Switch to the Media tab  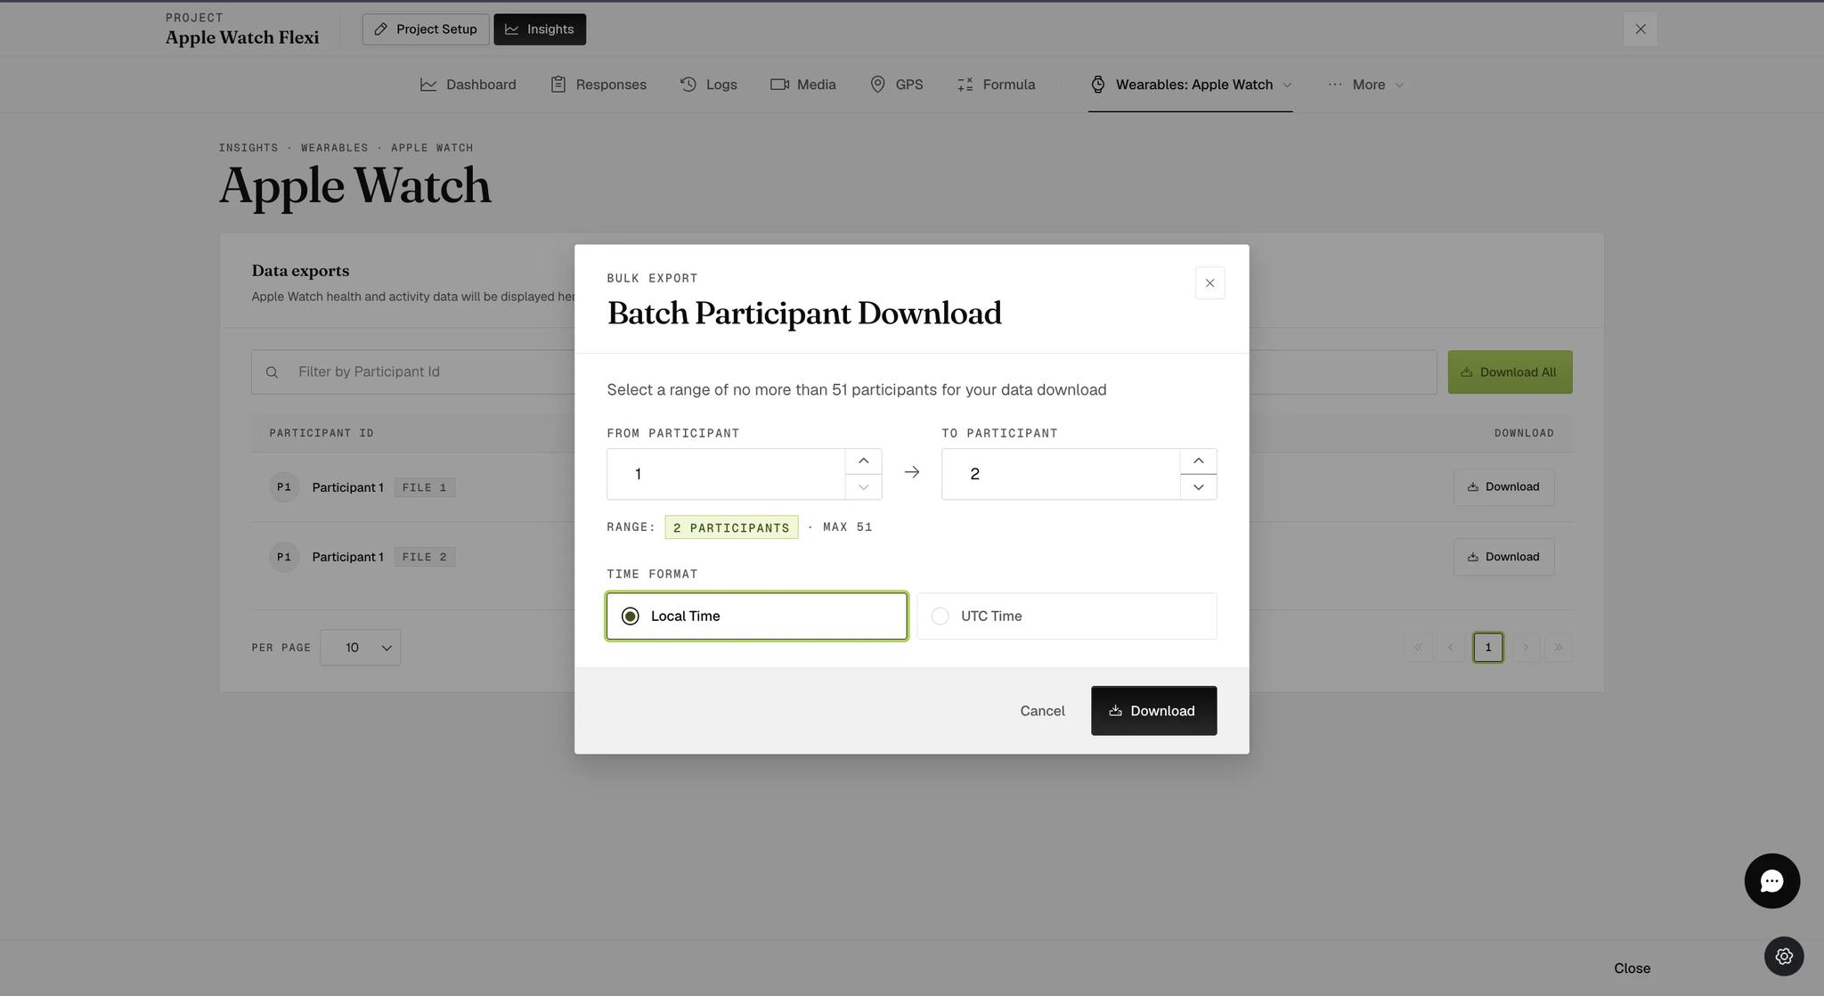coord(803,85)
